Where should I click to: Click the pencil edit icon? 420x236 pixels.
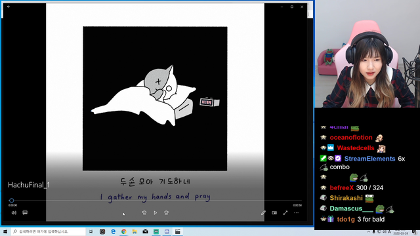[x=263, y=212]
